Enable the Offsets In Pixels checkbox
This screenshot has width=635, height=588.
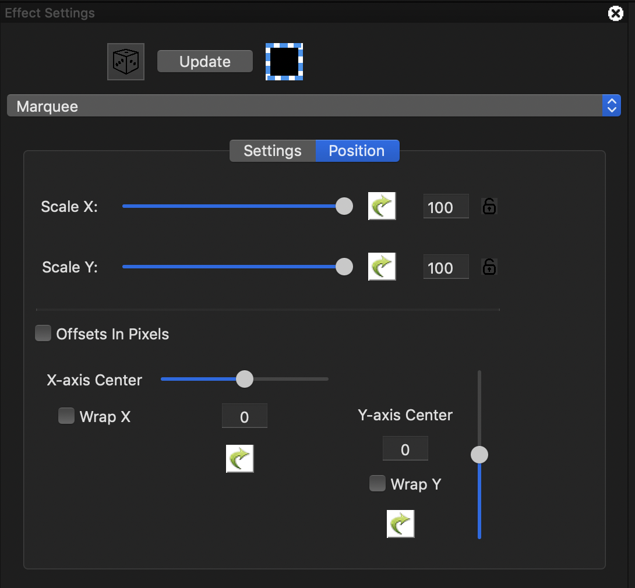point(43,334)
